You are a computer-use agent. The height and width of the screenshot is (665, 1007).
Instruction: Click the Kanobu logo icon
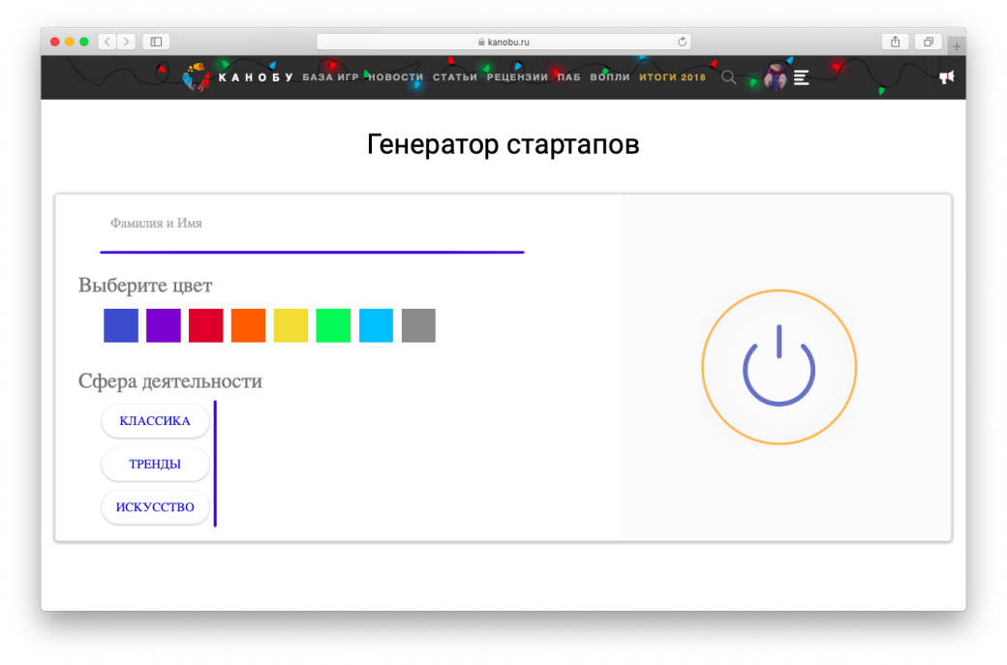(x=198, y=77)
